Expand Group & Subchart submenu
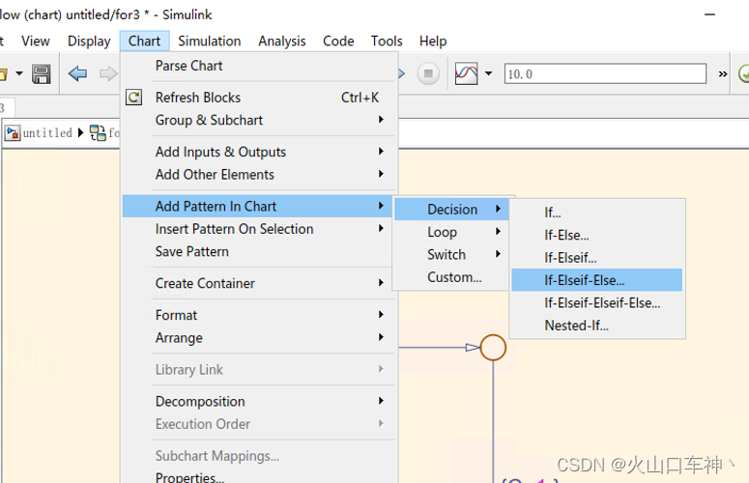 (x=258, y=121)
